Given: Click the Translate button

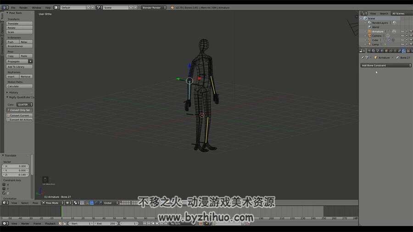Looking at the screenshot, I should point(19,23).
